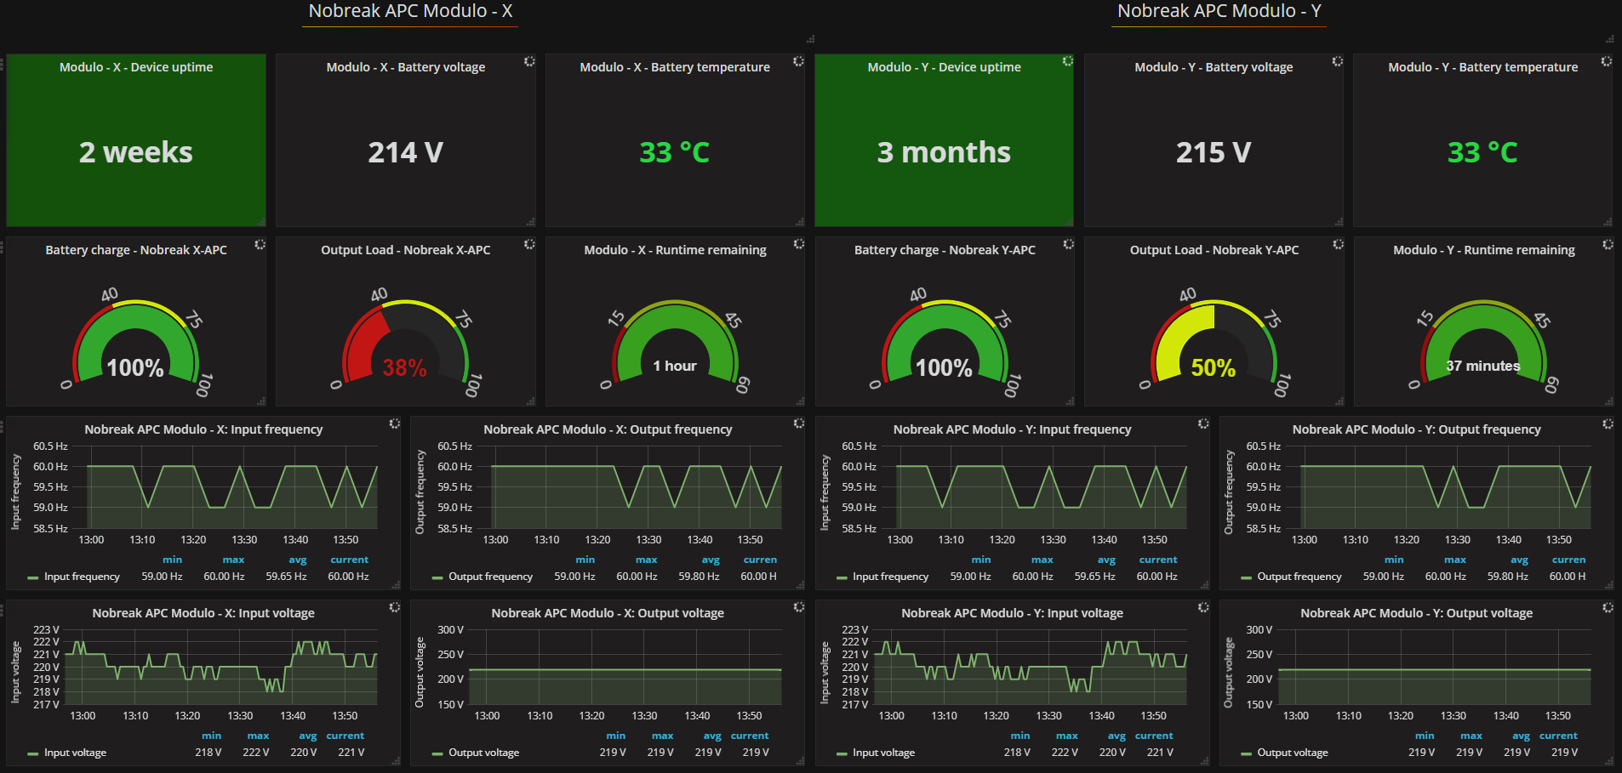Click the spinner icon on Modulo X Output voltage graph
Viewport: 1622px width, 773px height.
(x=799, y=607)
